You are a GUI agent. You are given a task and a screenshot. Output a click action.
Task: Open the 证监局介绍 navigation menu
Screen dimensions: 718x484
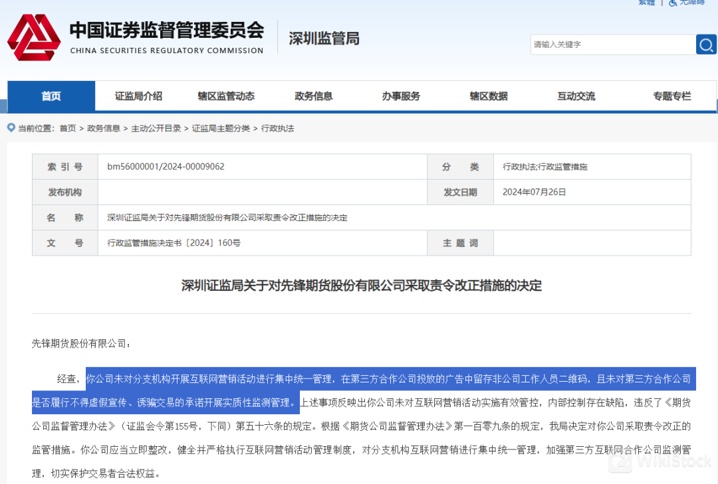click(x=138, y=96)
